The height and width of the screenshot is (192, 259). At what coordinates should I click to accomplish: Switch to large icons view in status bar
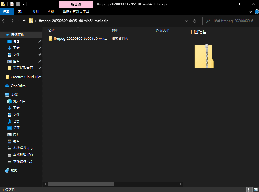(256, 190)
